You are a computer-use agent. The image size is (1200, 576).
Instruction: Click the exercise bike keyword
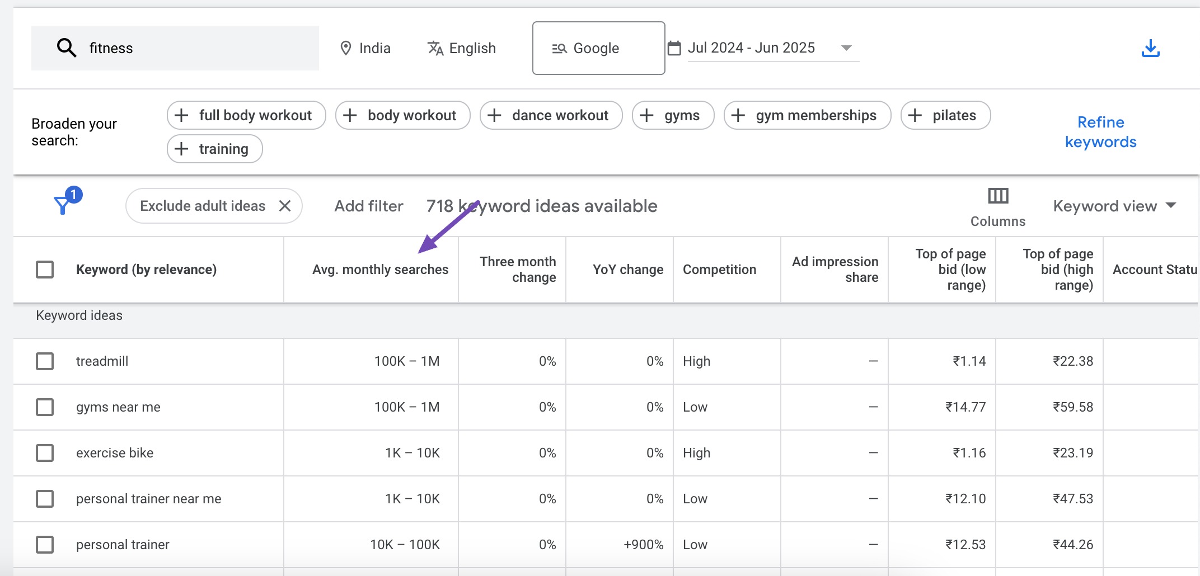tap(115, 453)
